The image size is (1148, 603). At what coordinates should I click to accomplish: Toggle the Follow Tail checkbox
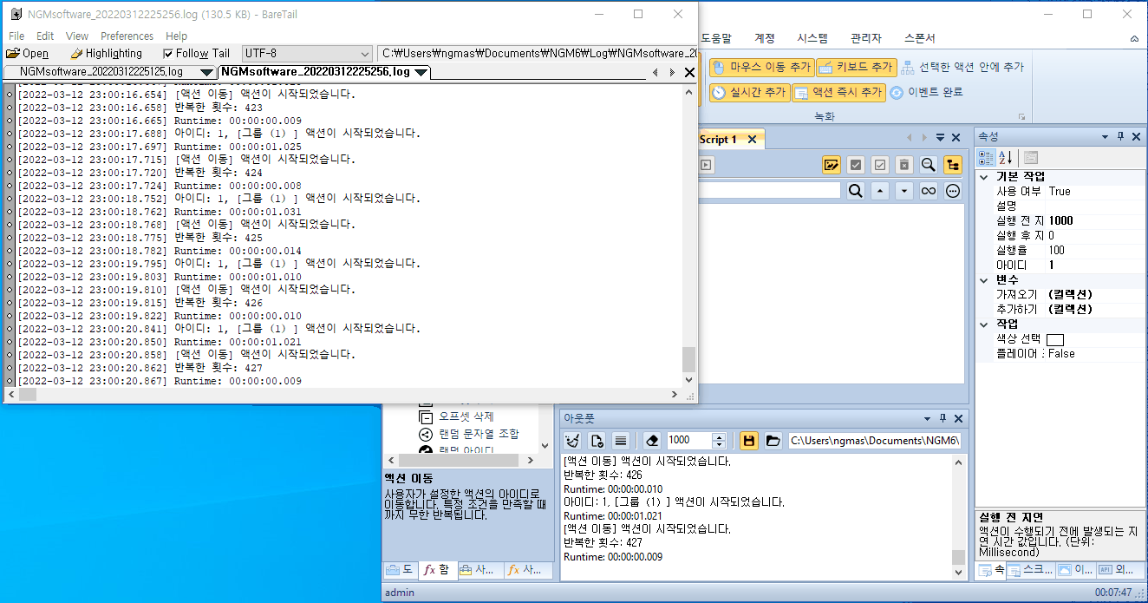click(x=196, y=54)
